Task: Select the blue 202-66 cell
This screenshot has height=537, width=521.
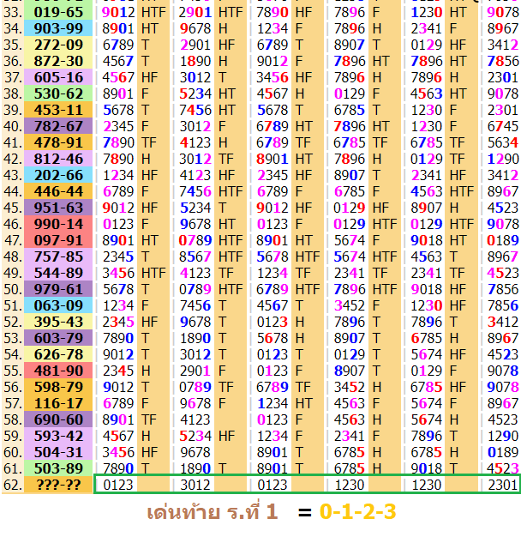Action: click(x=58, y=175)
